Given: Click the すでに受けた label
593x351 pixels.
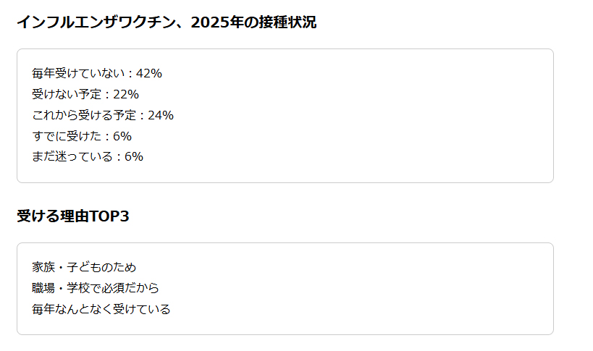Looking at the screenshot, I should pos(67,136).
